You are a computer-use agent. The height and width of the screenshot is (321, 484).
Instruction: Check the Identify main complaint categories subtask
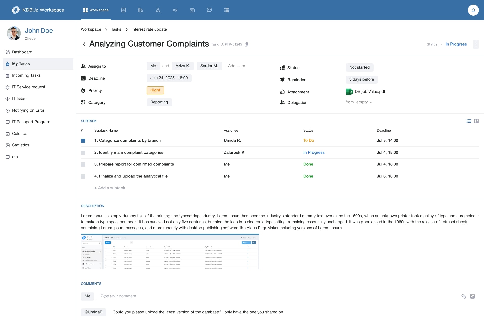pyautogui.click(x=83, y=153)
